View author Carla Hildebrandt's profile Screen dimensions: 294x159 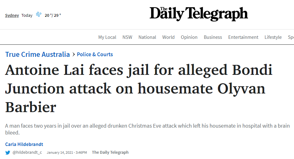click(24, 144)
